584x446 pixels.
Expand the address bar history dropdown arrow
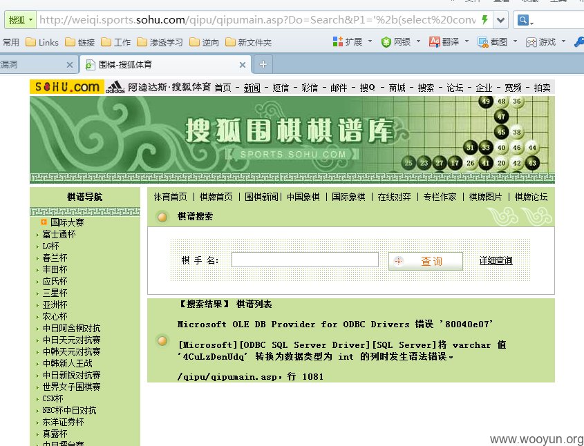[500, 20]
